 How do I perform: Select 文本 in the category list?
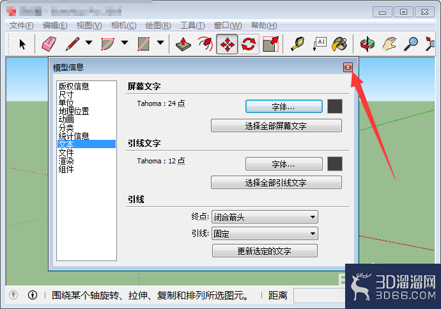tap(87, 144)
